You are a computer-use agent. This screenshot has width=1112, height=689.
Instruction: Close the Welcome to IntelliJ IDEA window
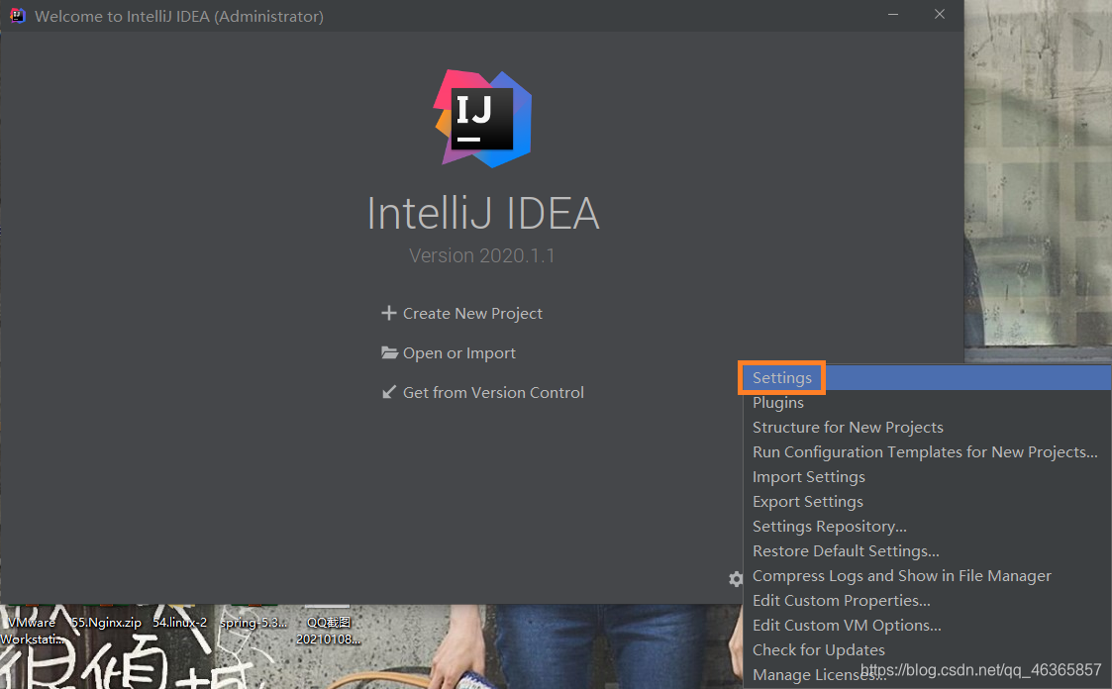pos(940,15)
